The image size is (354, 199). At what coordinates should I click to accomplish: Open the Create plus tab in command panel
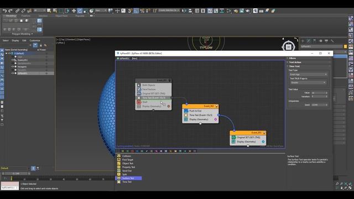[303, 41]
